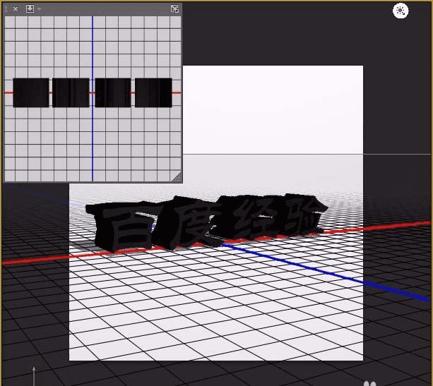Click third black block in top view
The height and width of the screenshot is (386, 433).
click(x=113, y=92)
